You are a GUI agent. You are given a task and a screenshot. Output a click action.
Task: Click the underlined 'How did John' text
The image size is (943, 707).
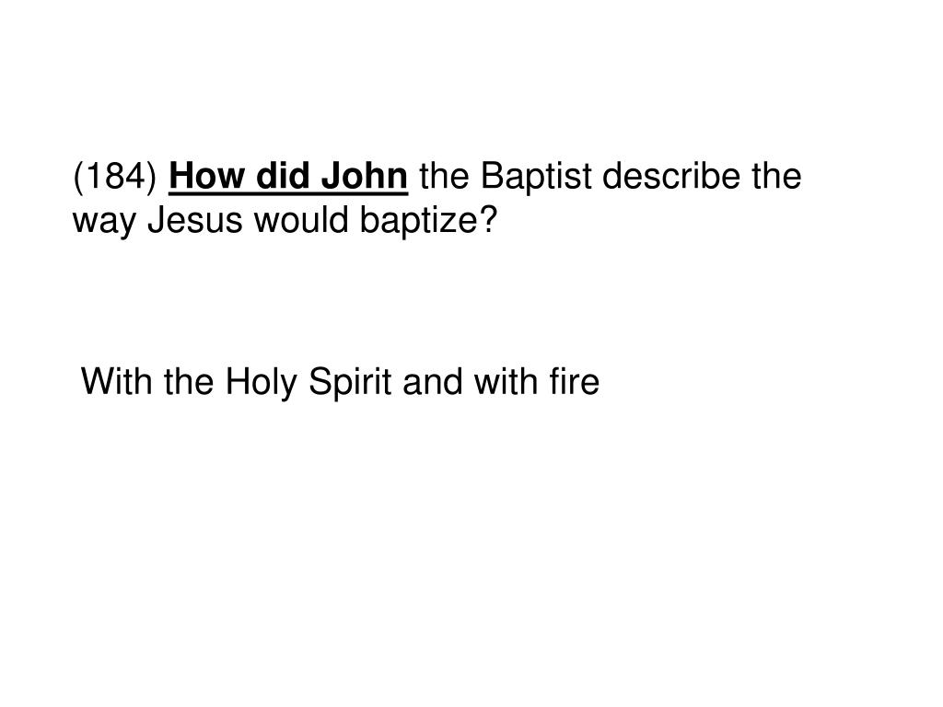point(288,177)
